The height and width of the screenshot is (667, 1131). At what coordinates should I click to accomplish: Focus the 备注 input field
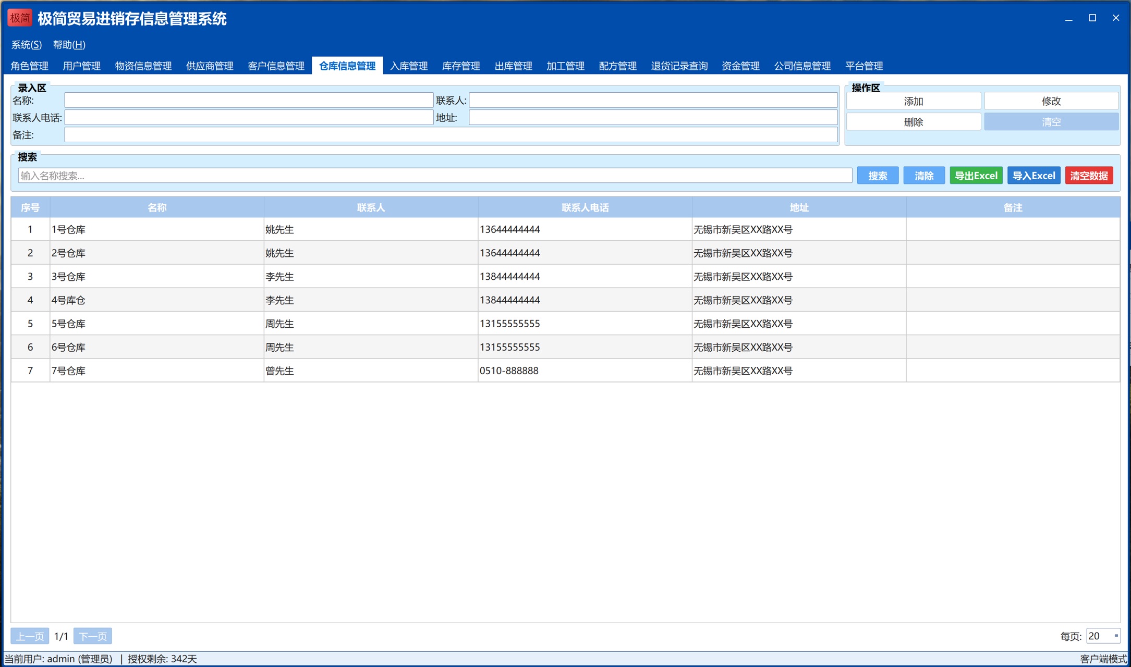[x=451, y=135]
